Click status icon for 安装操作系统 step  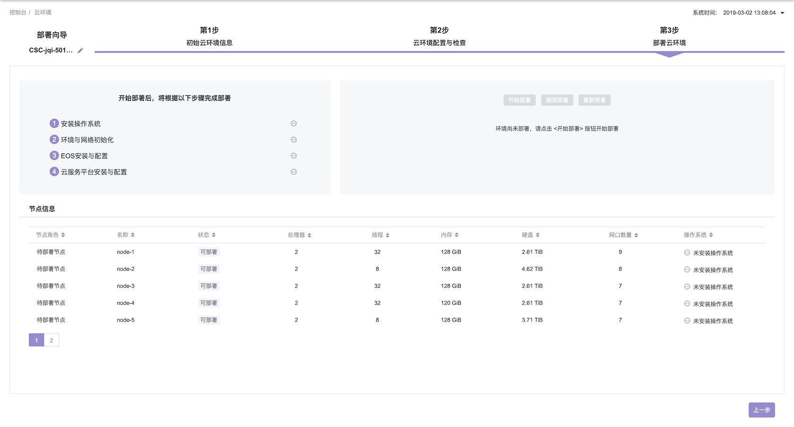(293, 124)
